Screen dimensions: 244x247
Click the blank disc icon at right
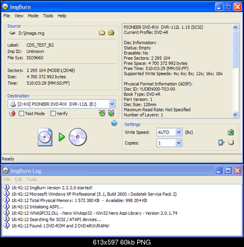[x=78, y=137]
